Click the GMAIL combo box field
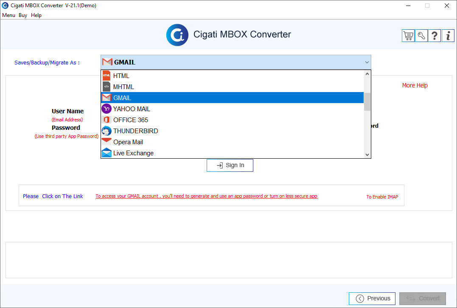The image size is (457, 308). pos(236,62)
